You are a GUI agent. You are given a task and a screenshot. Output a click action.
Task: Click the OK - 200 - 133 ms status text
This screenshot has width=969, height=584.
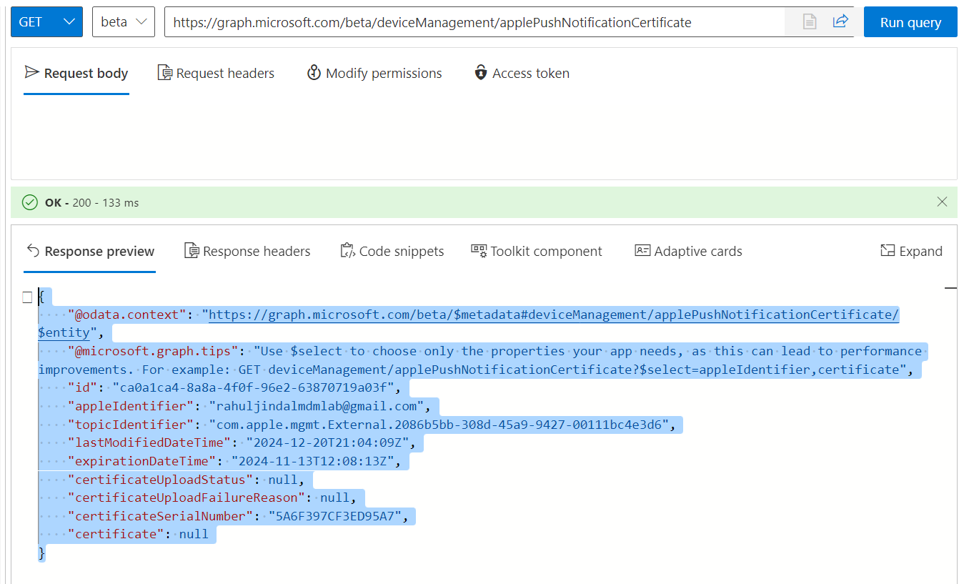click(x=92, y=203)
